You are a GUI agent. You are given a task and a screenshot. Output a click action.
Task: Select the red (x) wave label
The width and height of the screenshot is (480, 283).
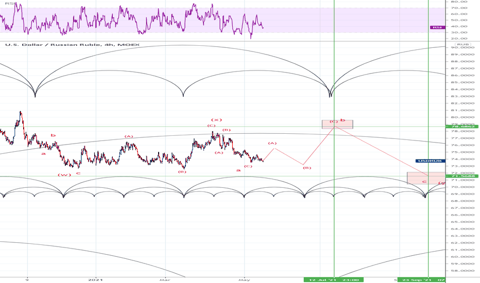point(216,119)
